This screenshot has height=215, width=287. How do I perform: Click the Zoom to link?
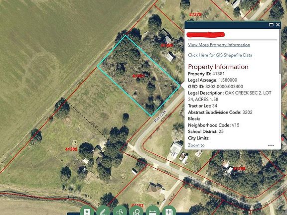tap(196, 145)
